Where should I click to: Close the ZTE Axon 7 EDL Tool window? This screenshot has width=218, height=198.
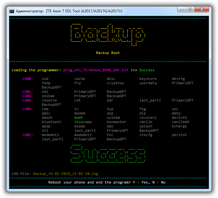tap(202, 10)
